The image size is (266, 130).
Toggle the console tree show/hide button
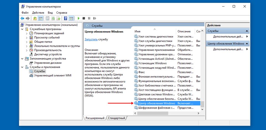tap(40, 18)
